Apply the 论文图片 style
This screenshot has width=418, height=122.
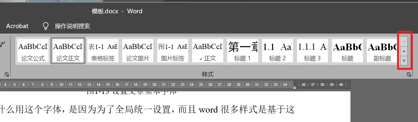coord(138,50)
